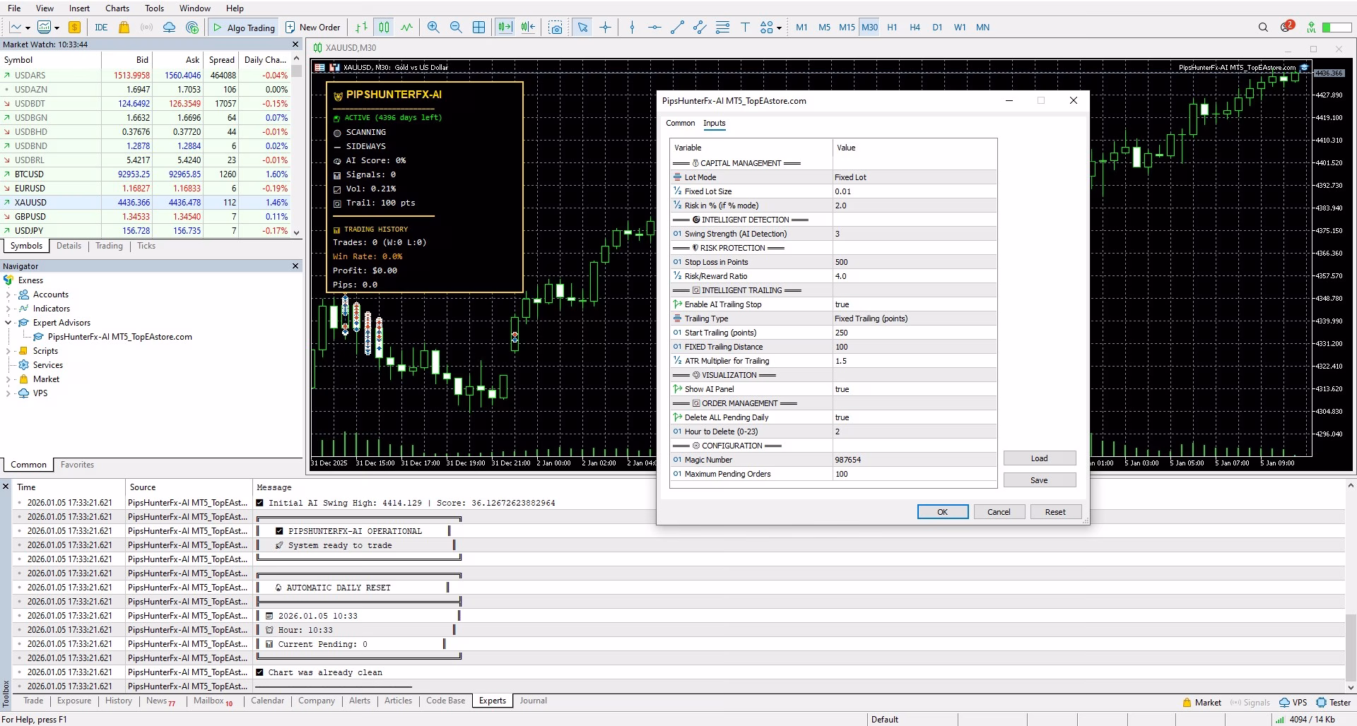Image resolution: width=1357 pixels, height=726 pixels.
Task: Click OK in the EA inputs dialog
Action: tap(943, 512)
